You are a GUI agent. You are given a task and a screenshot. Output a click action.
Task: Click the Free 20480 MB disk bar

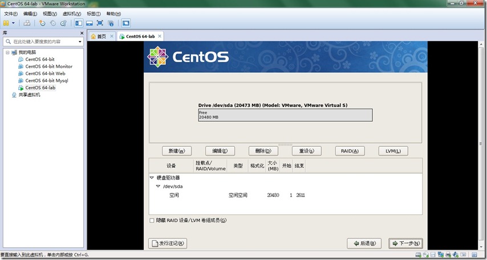pos(286,115)
